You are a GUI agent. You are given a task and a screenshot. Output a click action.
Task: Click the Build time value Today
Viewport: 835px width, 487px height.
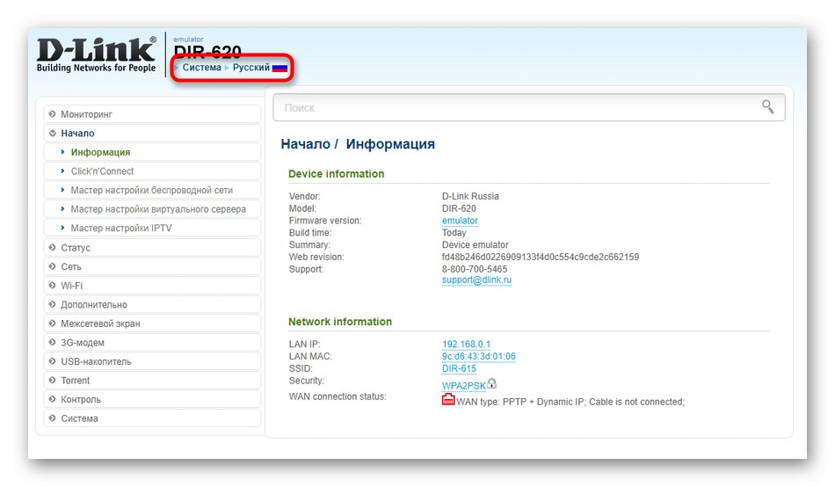[454, 233]
